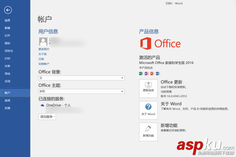236x157 pixels.
Task: Open the 更新选项 update options button
Action: click(x=148, y=89)
